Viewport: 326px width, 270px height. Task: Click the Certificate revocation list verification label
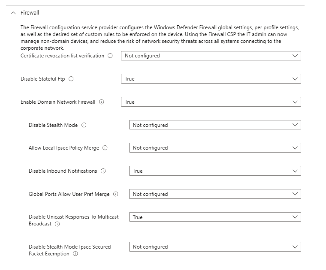pyautogui.click(x=62, y=56)
